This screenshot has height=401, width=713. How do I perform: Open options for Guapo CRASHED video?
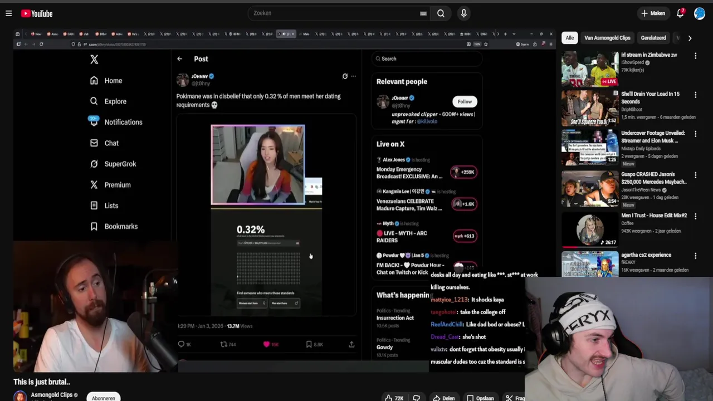click(695, 175)
